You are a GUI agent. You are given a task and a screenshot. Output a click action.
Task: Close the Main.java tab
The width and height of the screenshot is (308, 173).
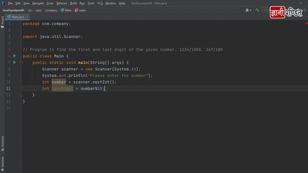click(27, 17)
